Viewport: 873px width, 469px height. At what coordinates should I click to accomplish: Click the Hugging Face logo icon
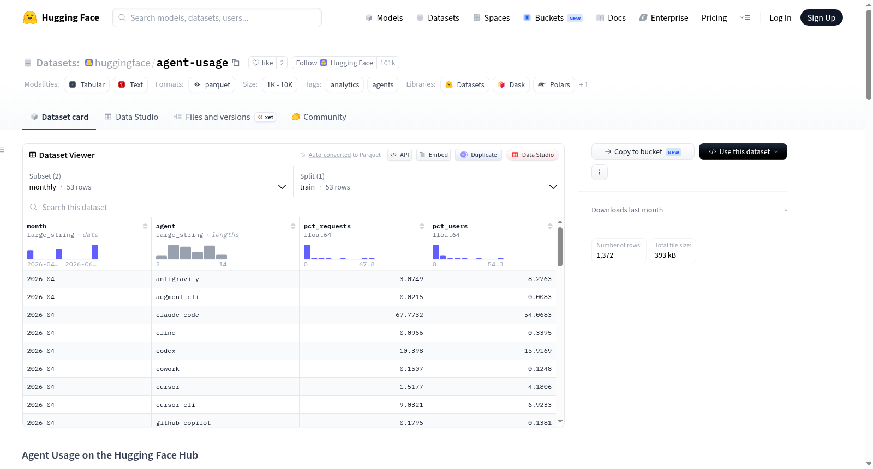click(30, 17)
